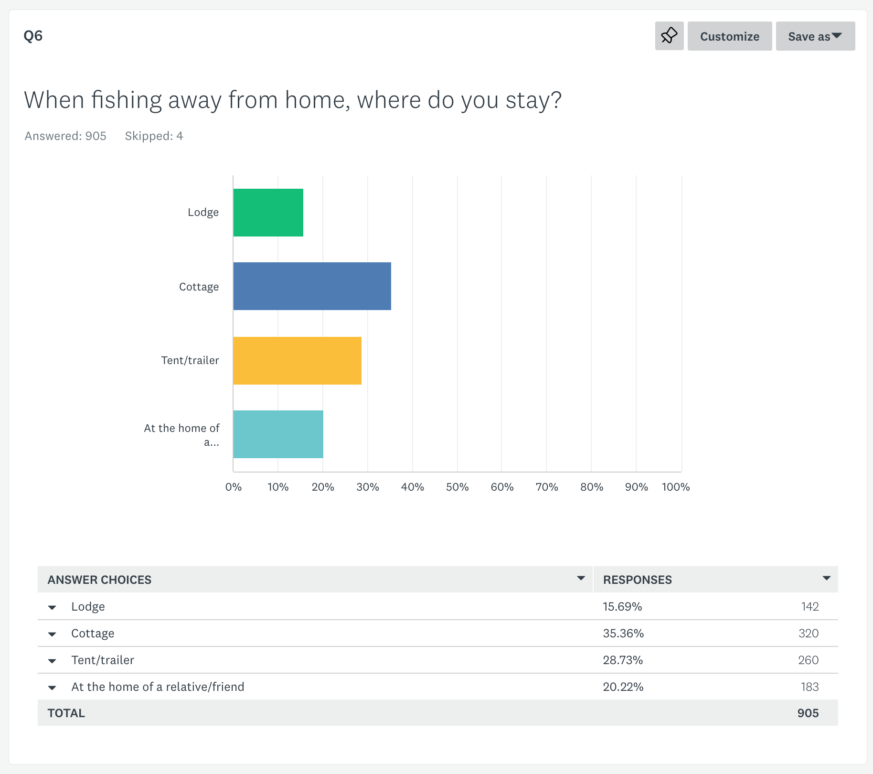The width and height of the screenshot is (873, 774).
Task: Click the blue Cottage bar in the chart
Action: coord(312,286)
